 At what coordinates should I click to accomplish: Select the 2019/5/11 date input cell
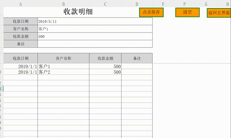tap(95, 21)
